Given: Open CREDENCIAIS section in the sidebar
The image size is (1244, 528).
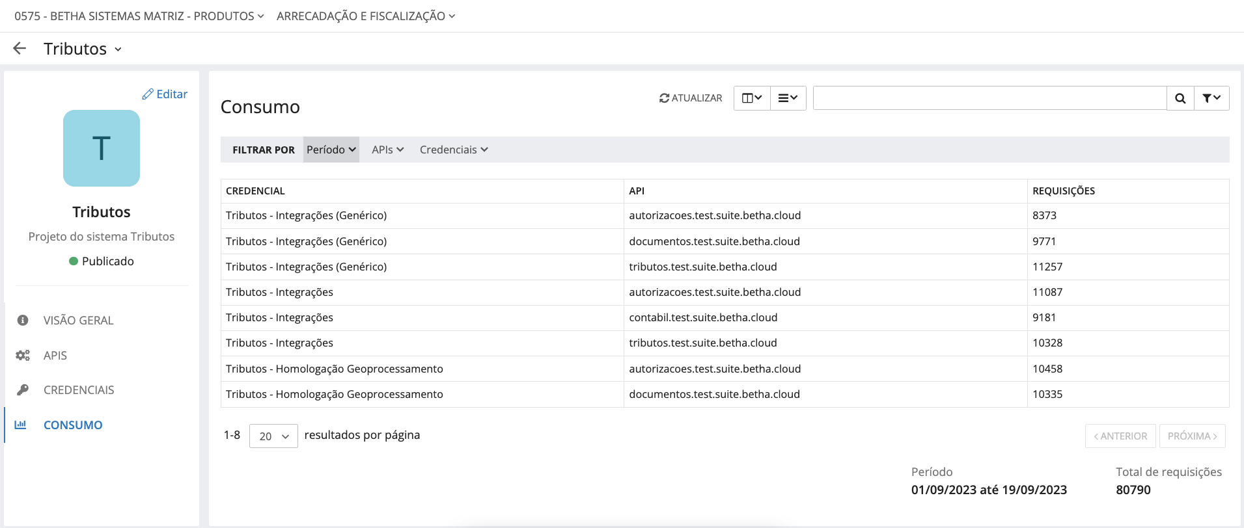Looking at the screenshot, I should [x=79, y=389].
